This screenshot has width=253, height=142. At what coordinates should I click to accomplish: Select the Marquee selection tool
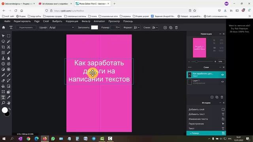pyautogui.click(x=9, y=36)
